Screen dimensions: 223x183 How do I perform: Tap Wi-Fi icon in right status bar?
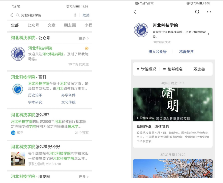click(152, 3)
